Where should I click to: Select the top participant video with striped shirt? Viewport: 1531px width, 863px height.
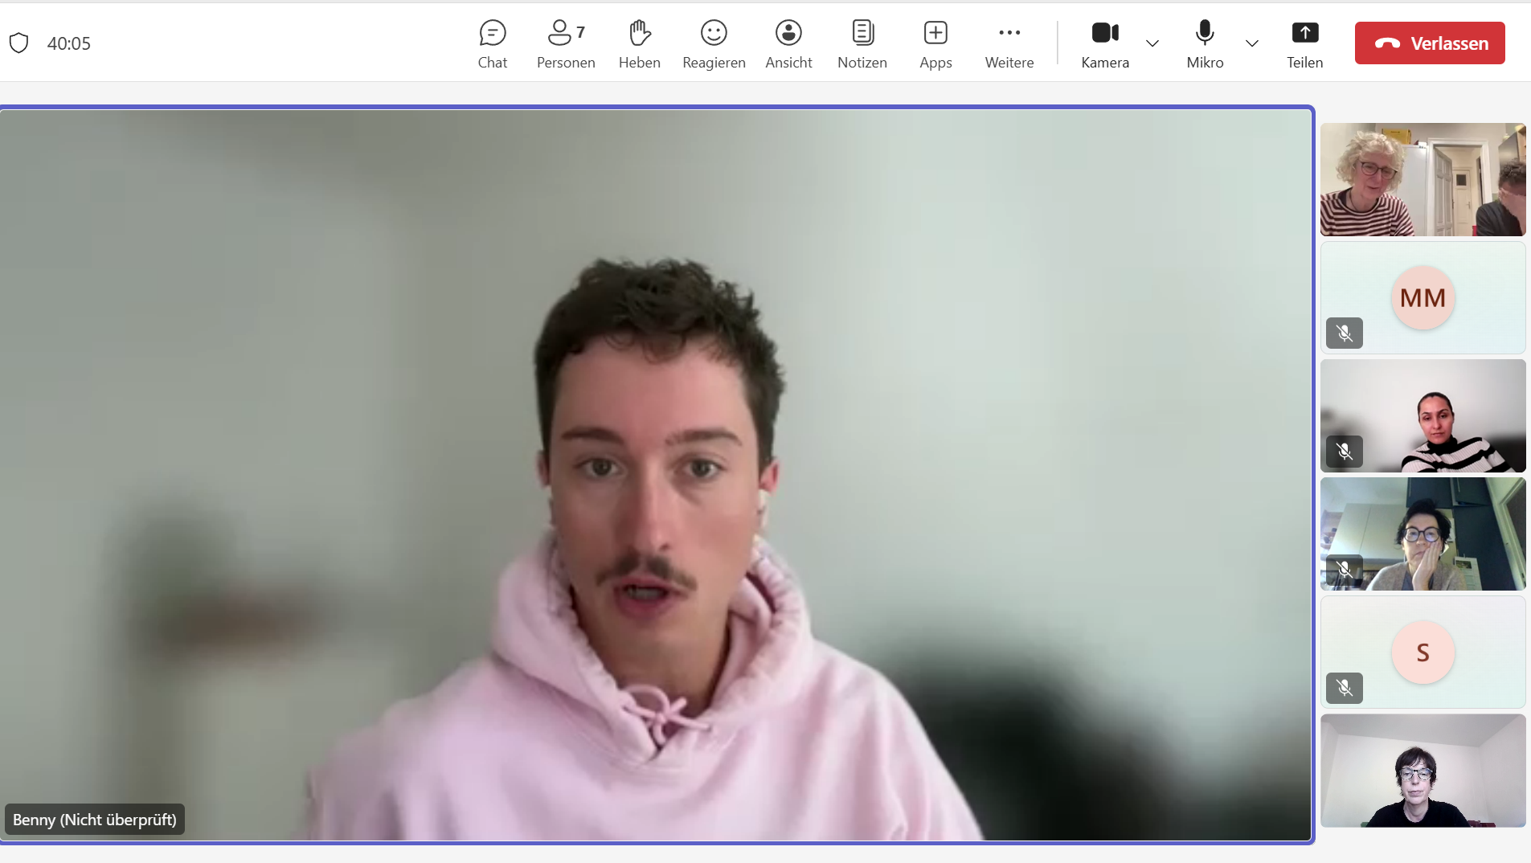pos(1423,179)
